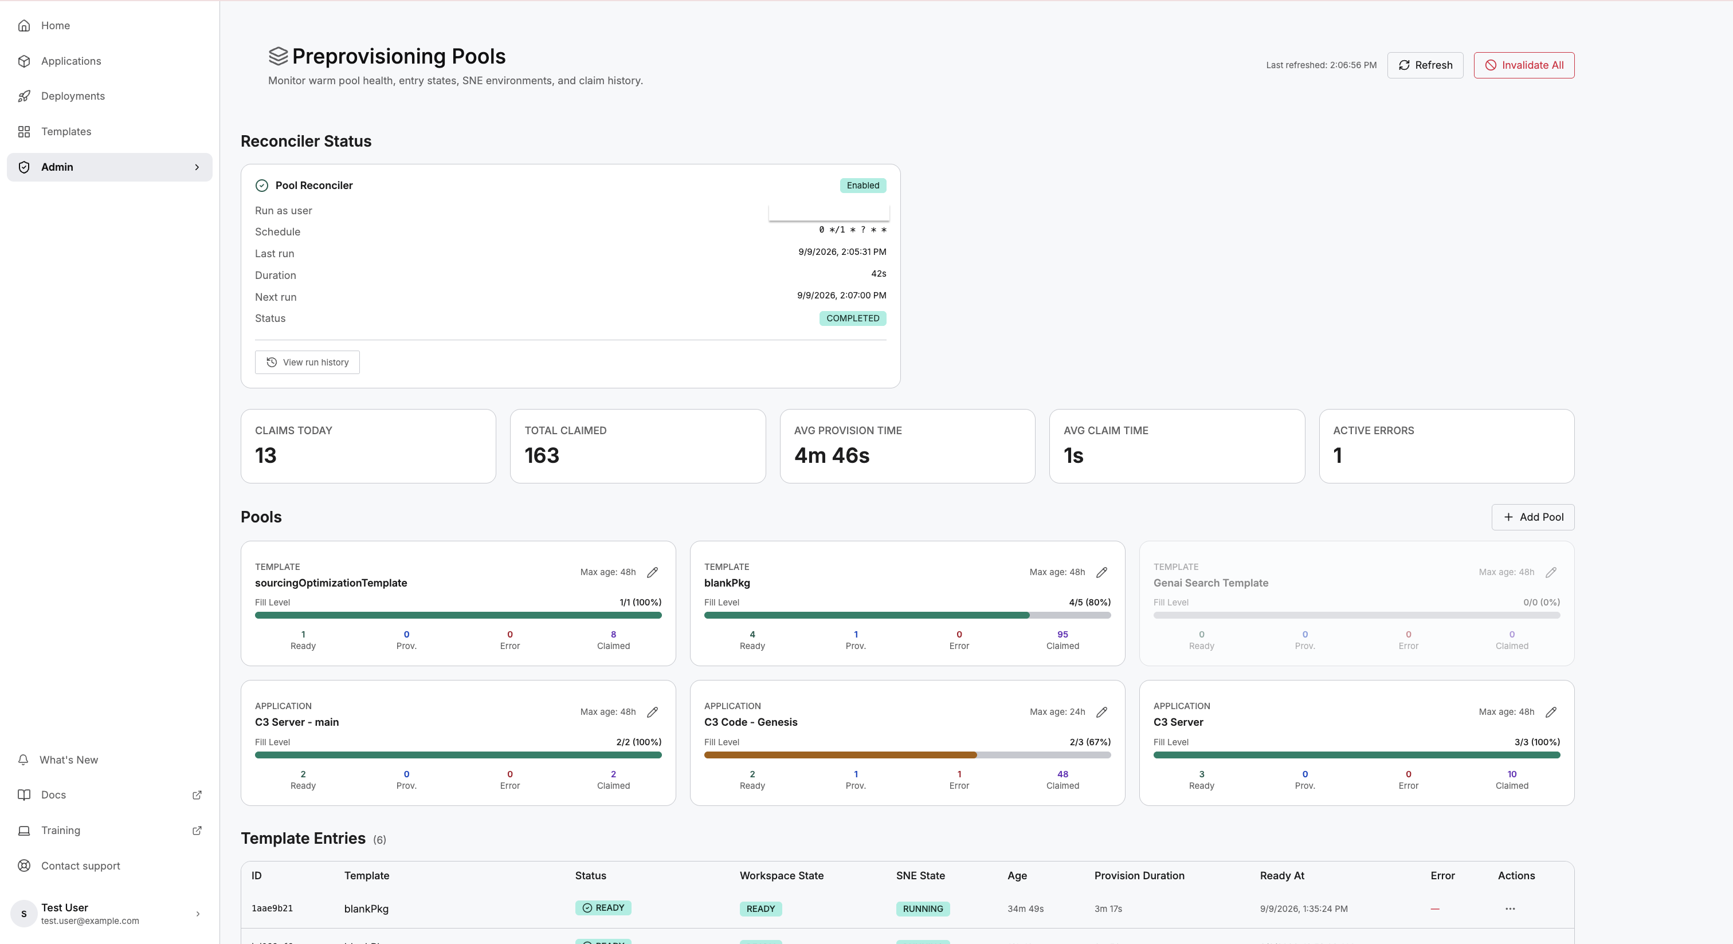Open actions menu for entry 1aae9b21
The height and width of the screenshot is (944, 1733).
coord(1510,908)
